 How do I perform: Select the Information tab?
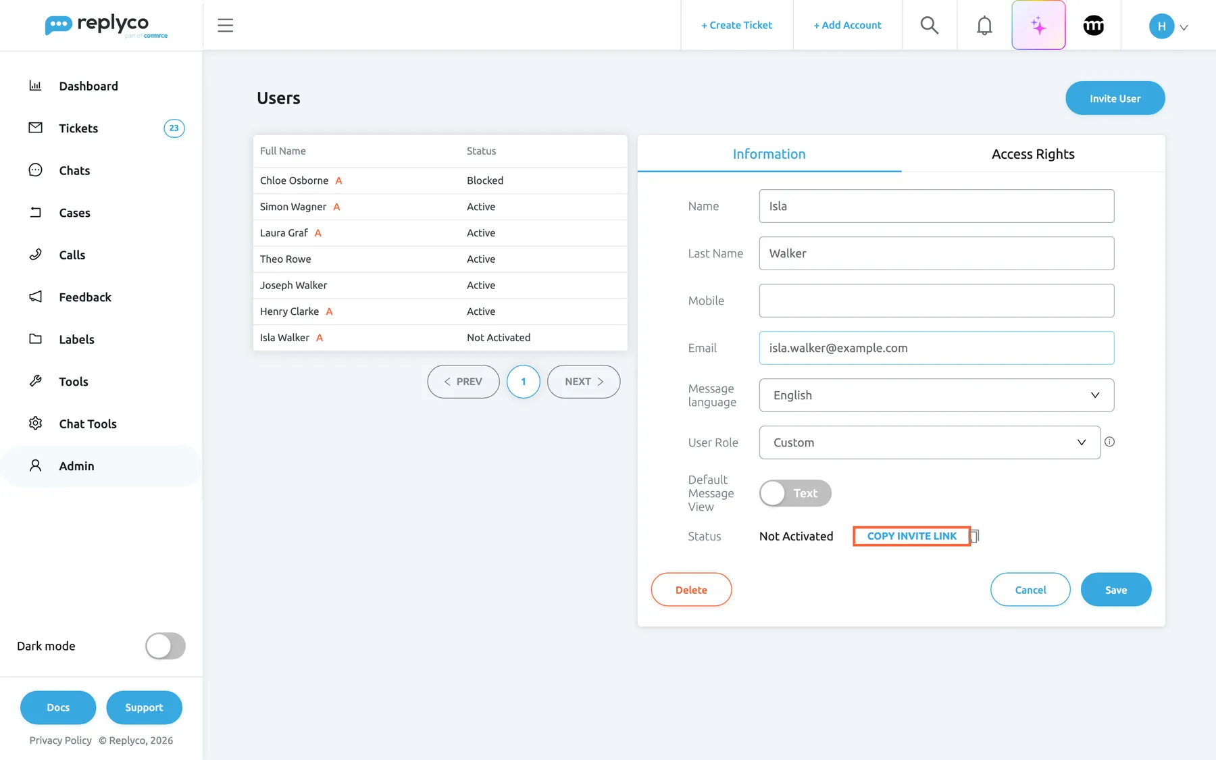[x=769, y=154]
